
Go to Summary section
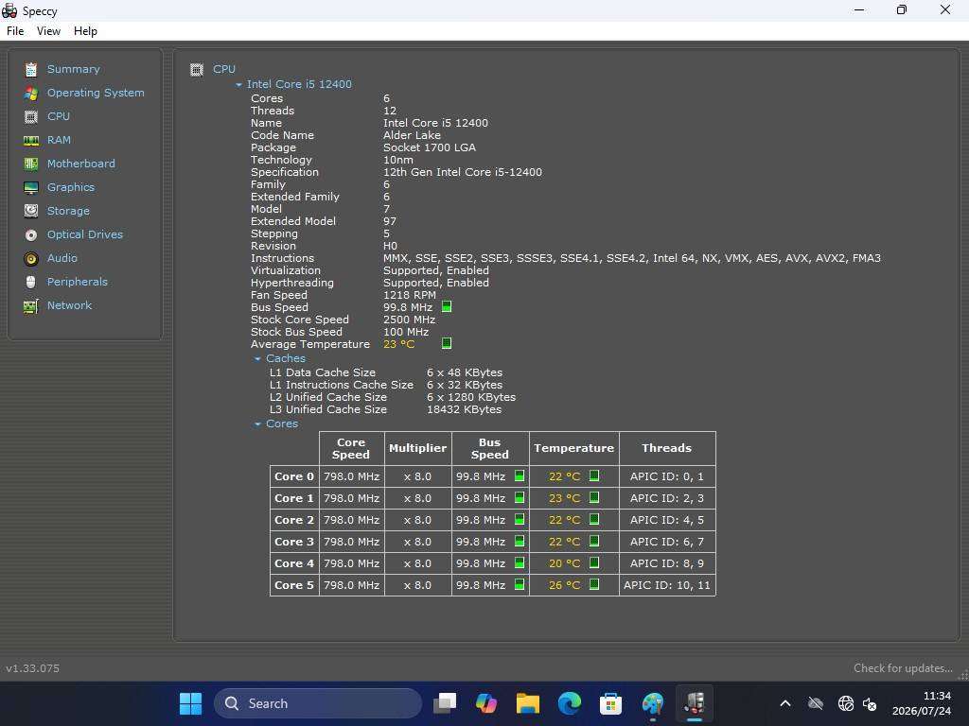point(74,69)
